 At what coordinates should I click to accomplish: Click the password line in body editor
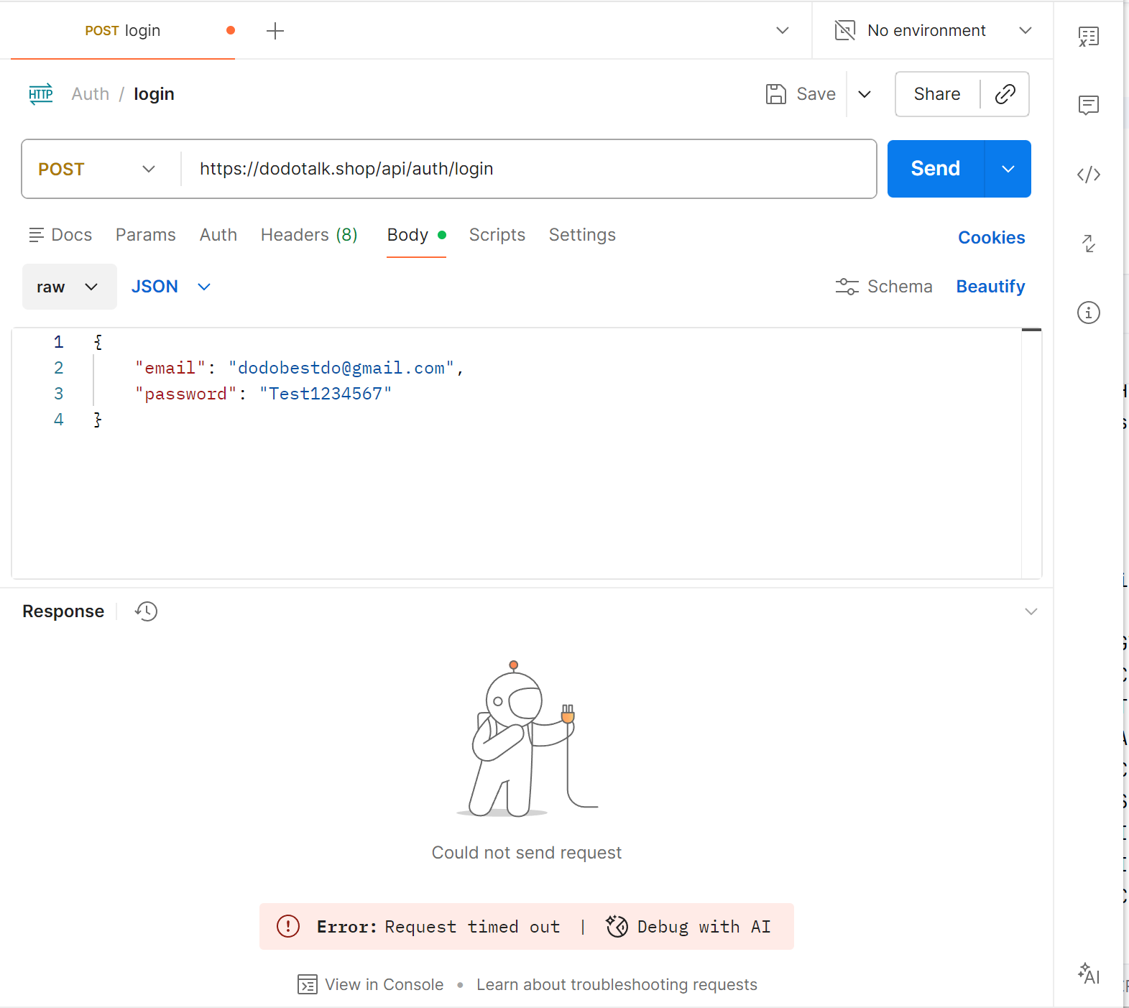pyautogui.click(x=263, y=394)
